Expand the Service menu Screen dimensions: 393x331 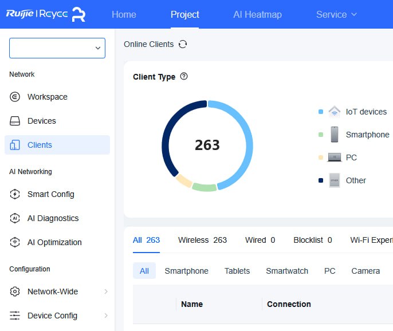[x=336, y=14]
